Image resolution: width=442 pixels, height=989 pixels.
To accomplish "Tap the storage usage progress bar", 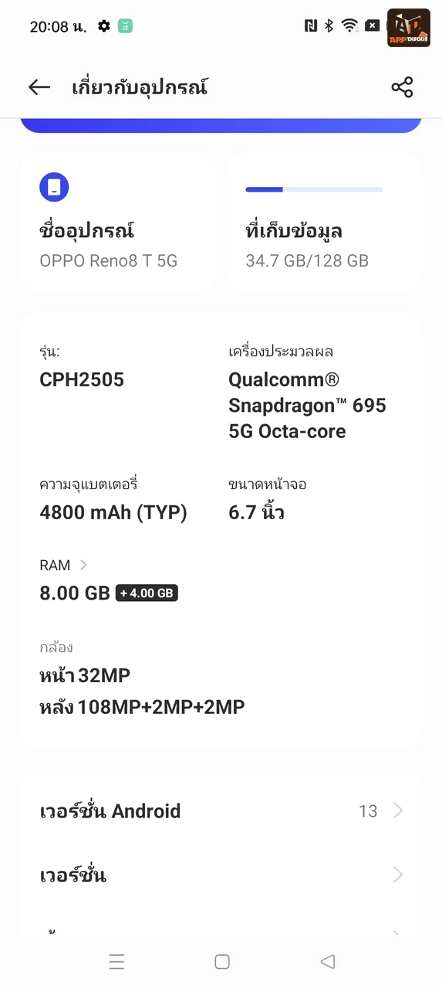I will (314, 189).
